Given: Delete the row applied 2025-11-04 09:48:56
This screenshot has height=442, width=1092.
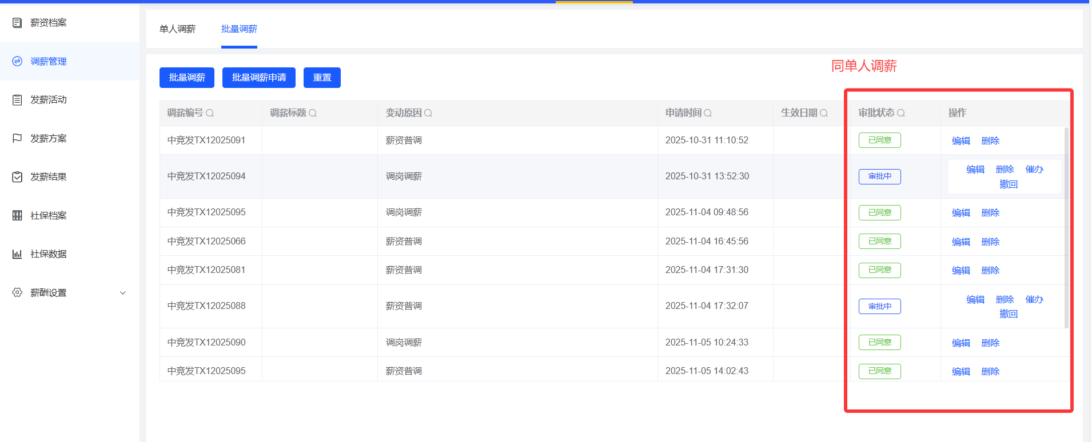Looking at the screenshot, I should tap(990, 213).
